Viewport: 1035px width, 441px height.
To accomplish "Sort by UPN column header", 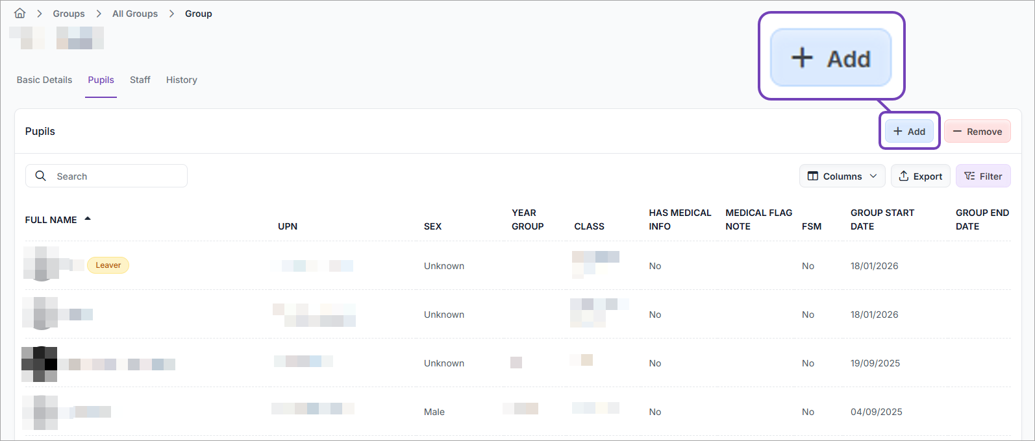I will tap(288, 226).
